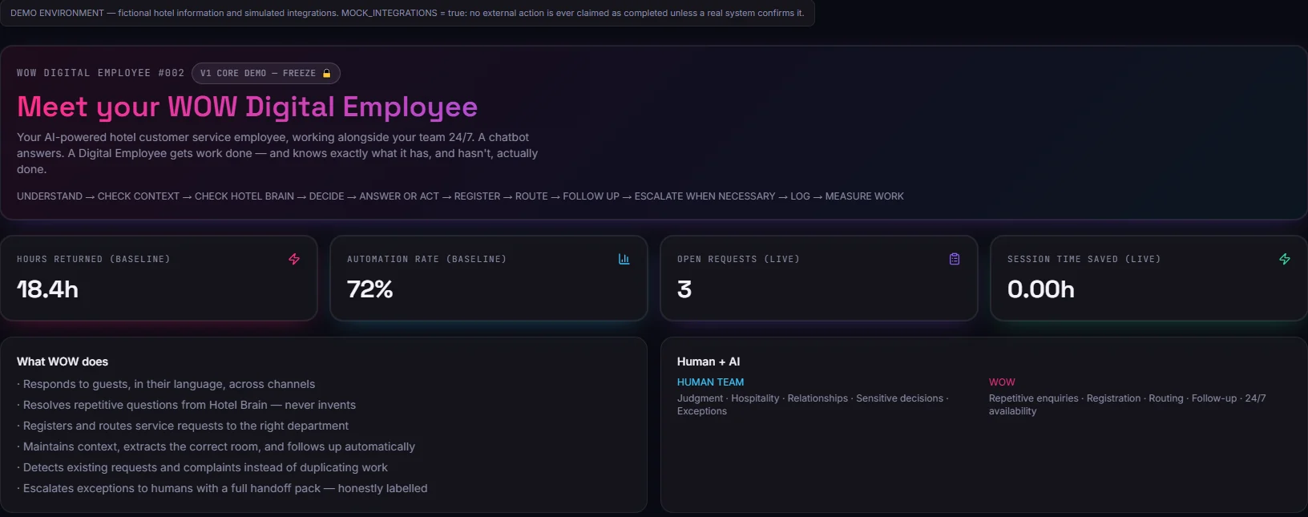1308x517 pixels.
Task: Click 'Escalates exceptions to humans' bullet
Action: tap(222, 488)
